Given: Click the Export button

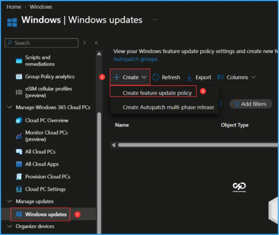Looking at the screenshot, I should (199, 77).
